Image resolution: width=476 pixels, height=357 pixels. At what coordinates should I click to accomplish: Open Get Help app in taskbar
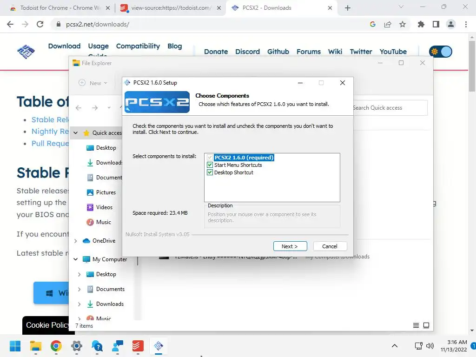97,346
